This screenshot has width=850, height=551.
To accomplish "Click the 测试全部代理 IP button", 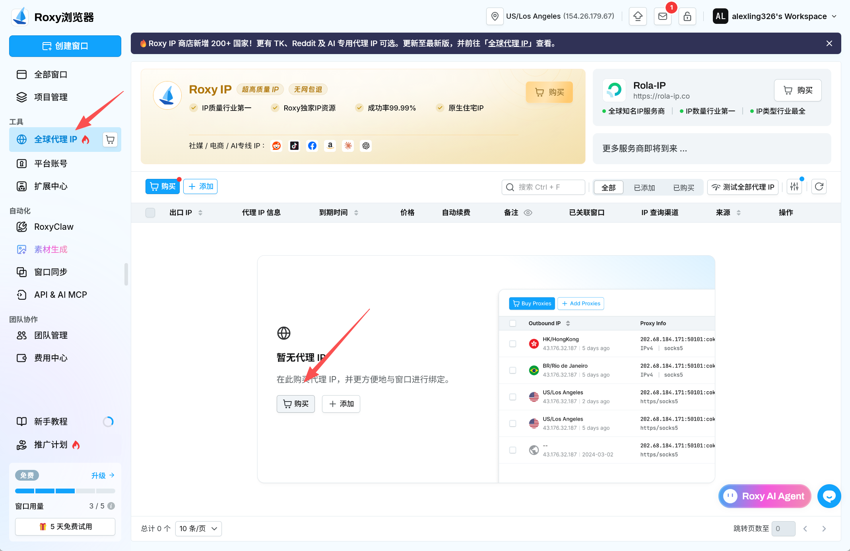I will coord(743,187).
